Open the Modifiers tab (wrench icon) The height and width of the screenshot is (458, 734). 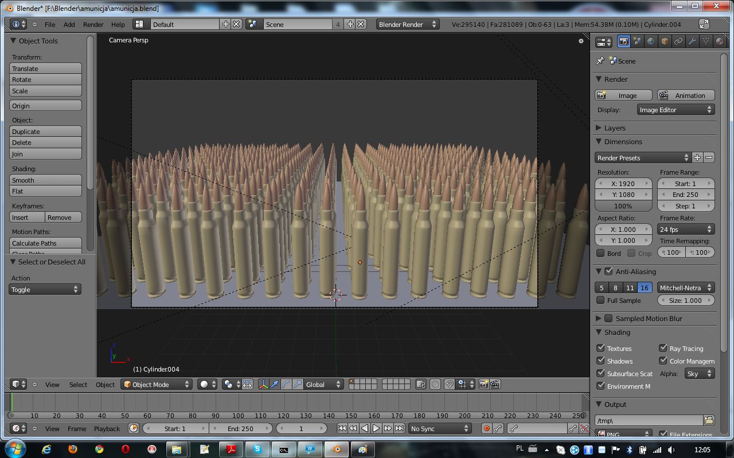pos(692,42)
